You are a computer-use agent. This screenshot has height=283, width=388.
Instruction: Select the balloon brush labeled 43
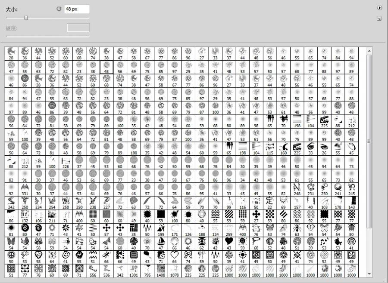[147, 257]
